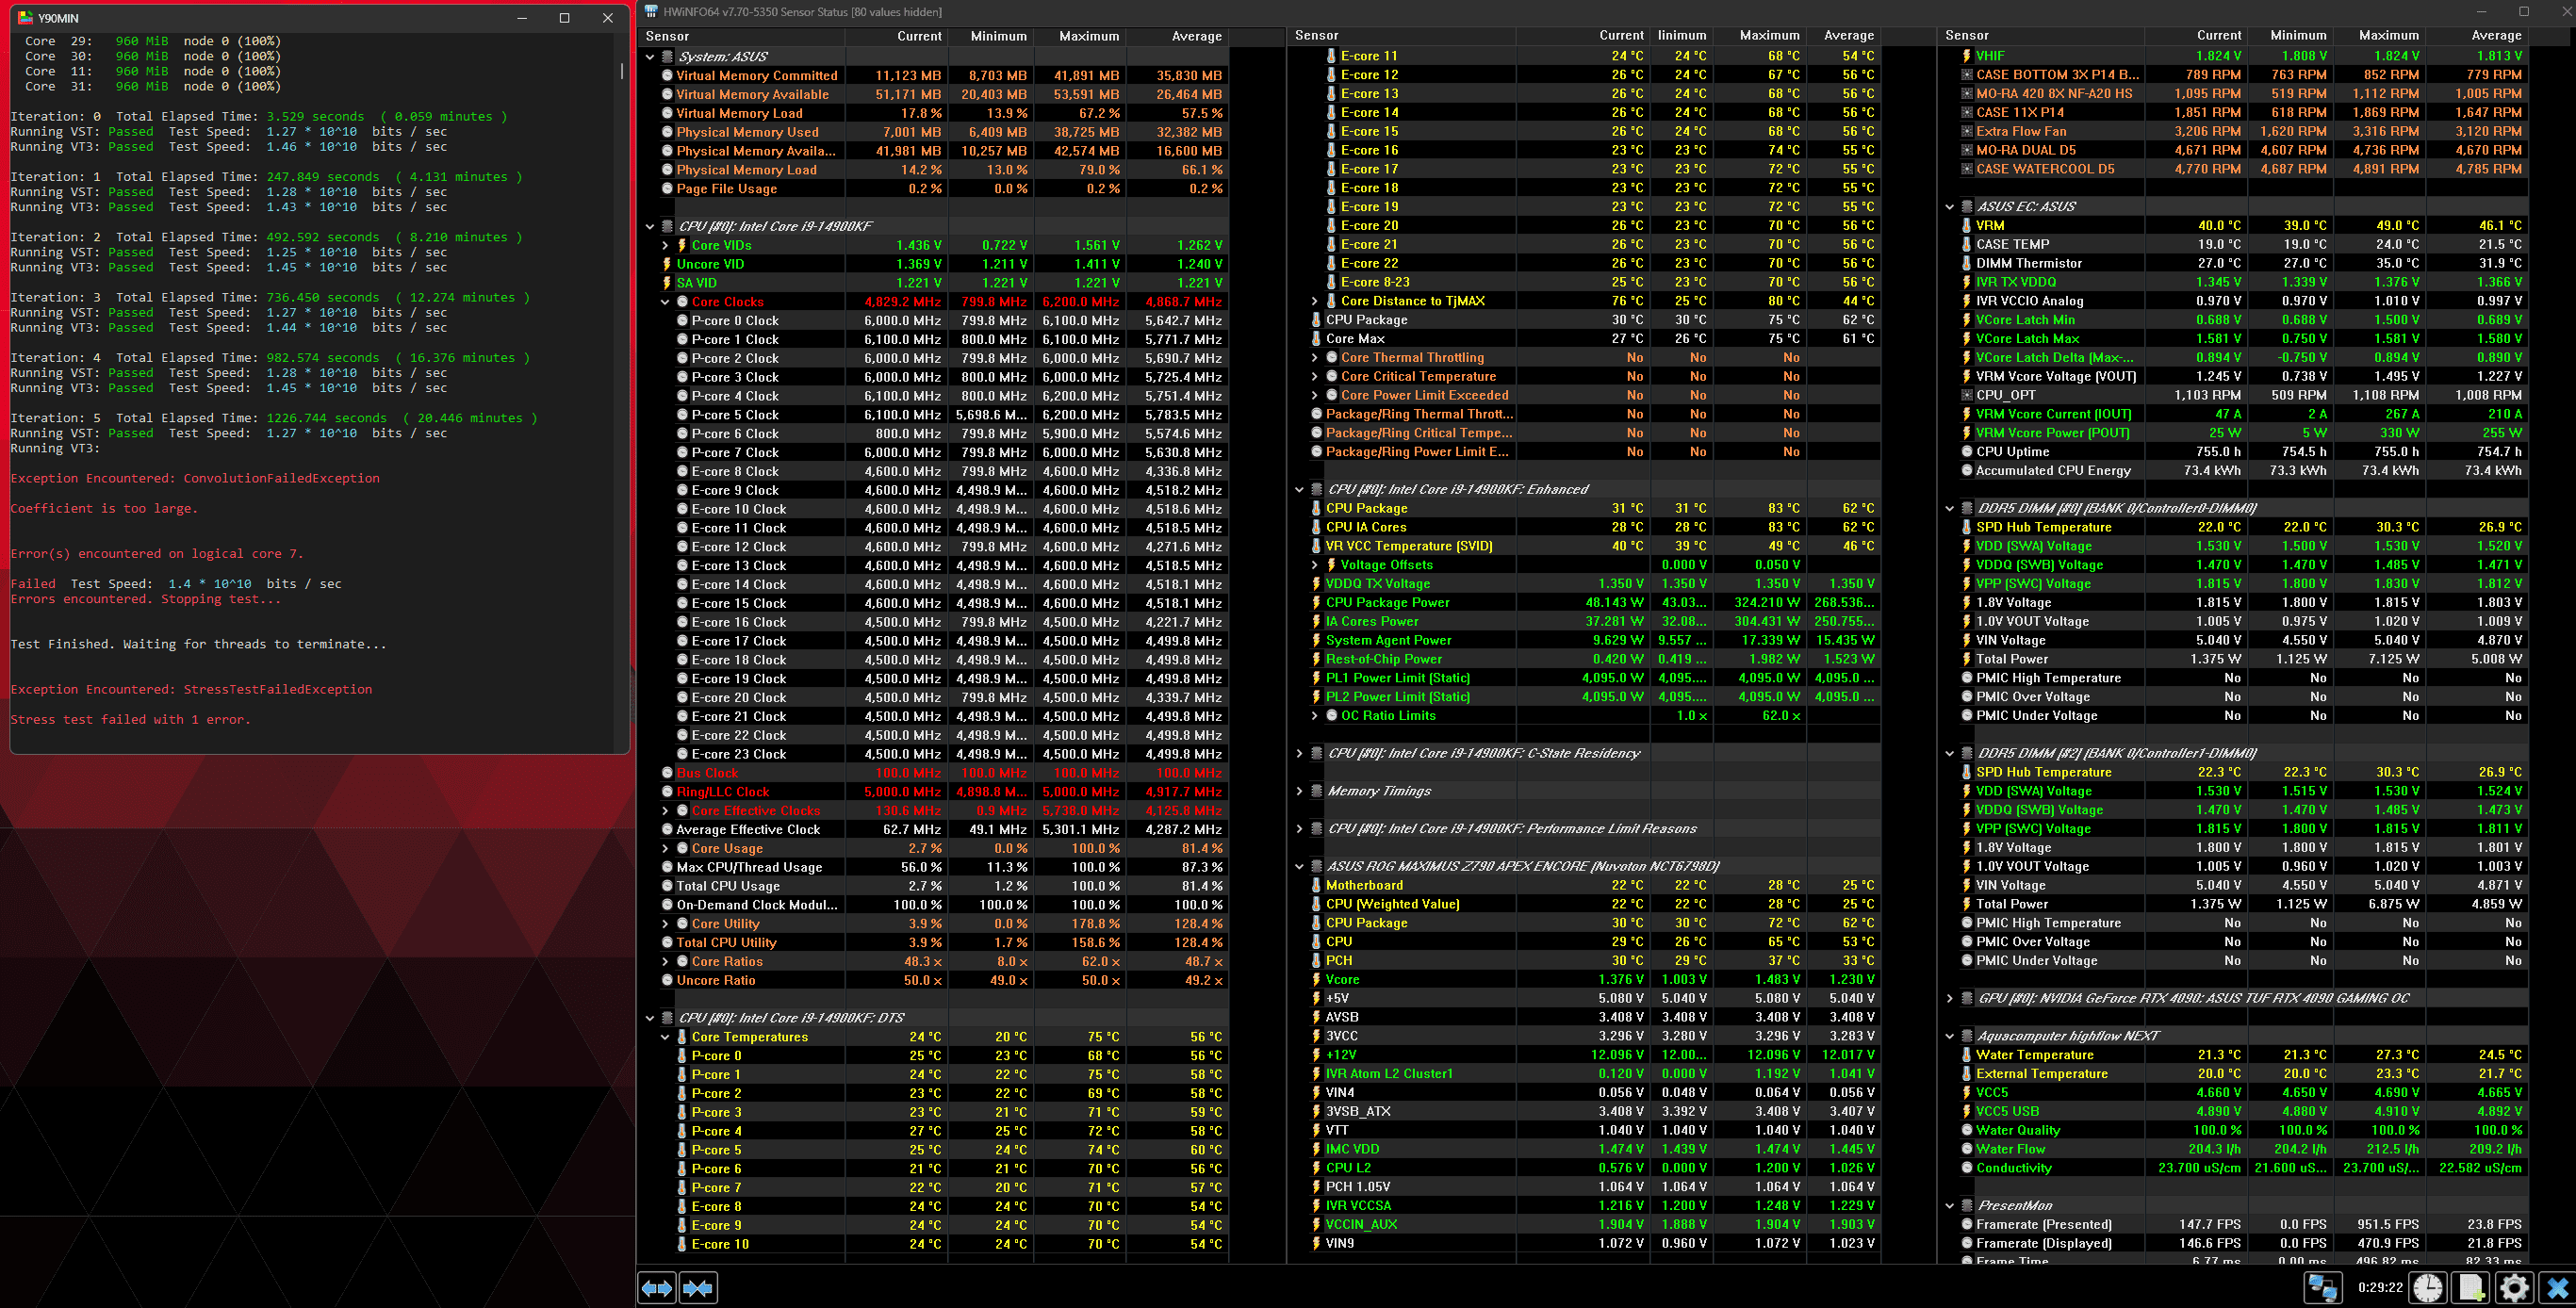Expand the OC Ratio Limits row
The width and height of the screenshot is (2576, 1308).
(x=1314, y=716)
